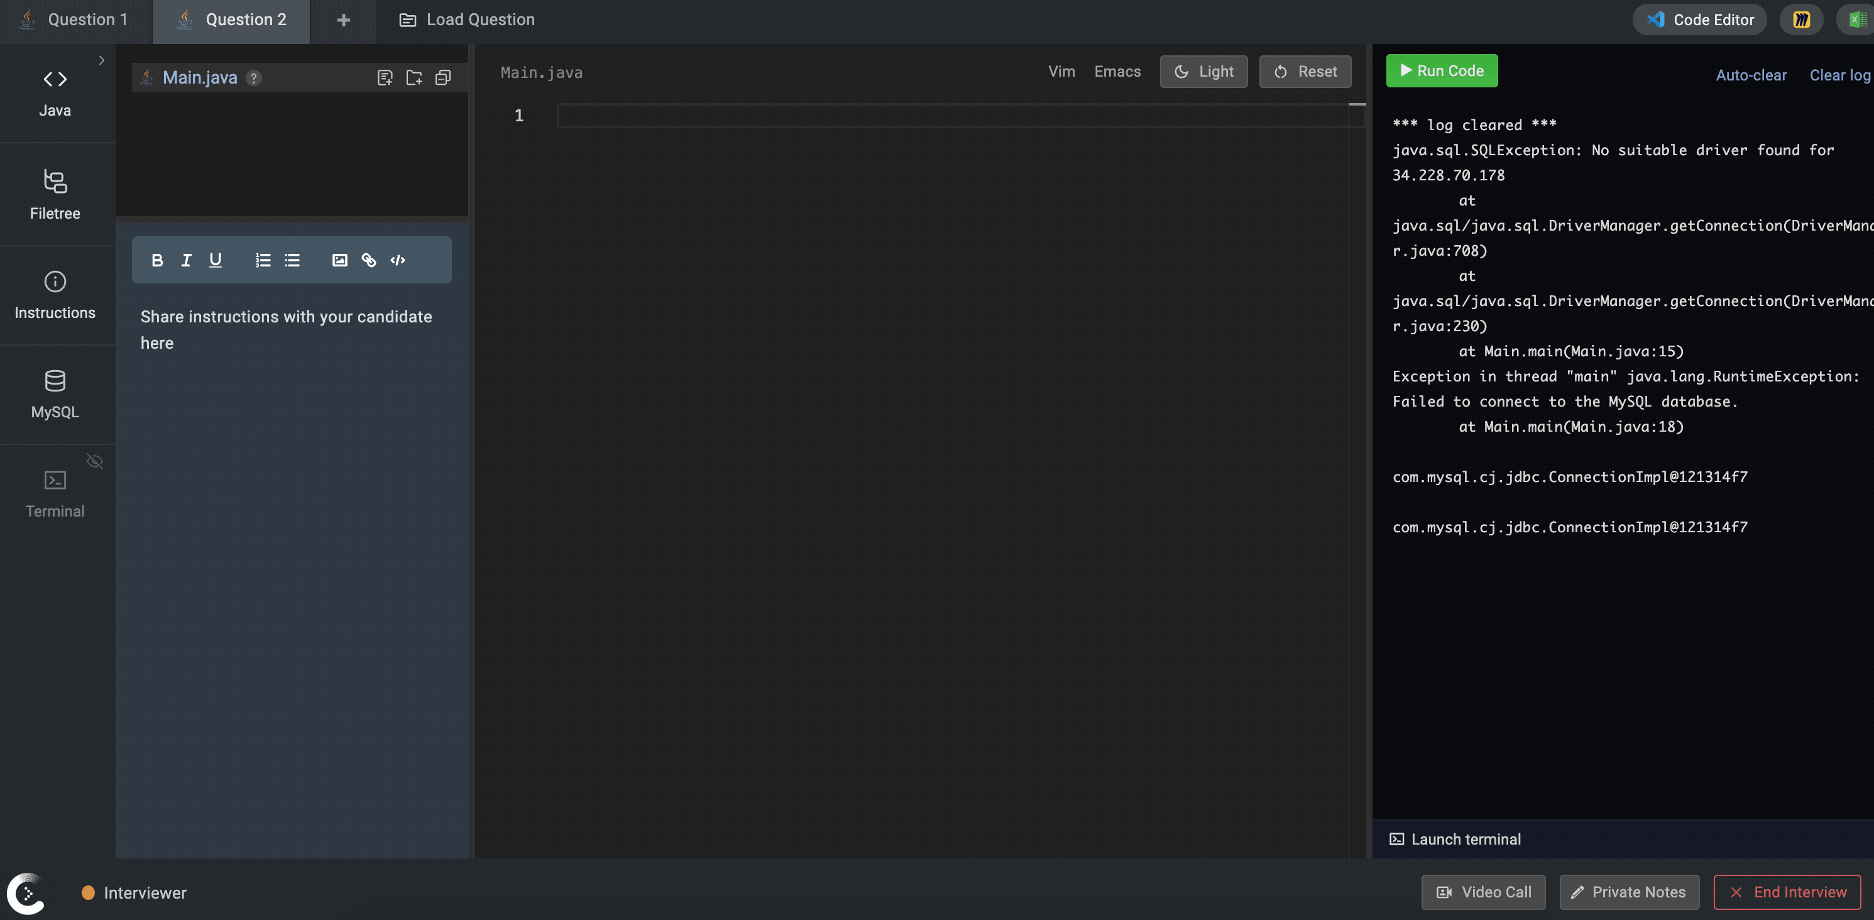Click the Italic formatting icon
Viewport: 1874px width, 920px height.
[x=186, y=260]
